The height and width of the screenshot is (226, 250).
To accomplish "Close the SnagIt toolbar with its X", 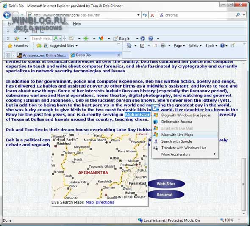I will click(x=8, y=30).
